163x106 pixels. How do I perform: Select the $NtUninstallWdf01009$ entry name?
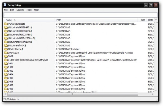pos(20,42)
